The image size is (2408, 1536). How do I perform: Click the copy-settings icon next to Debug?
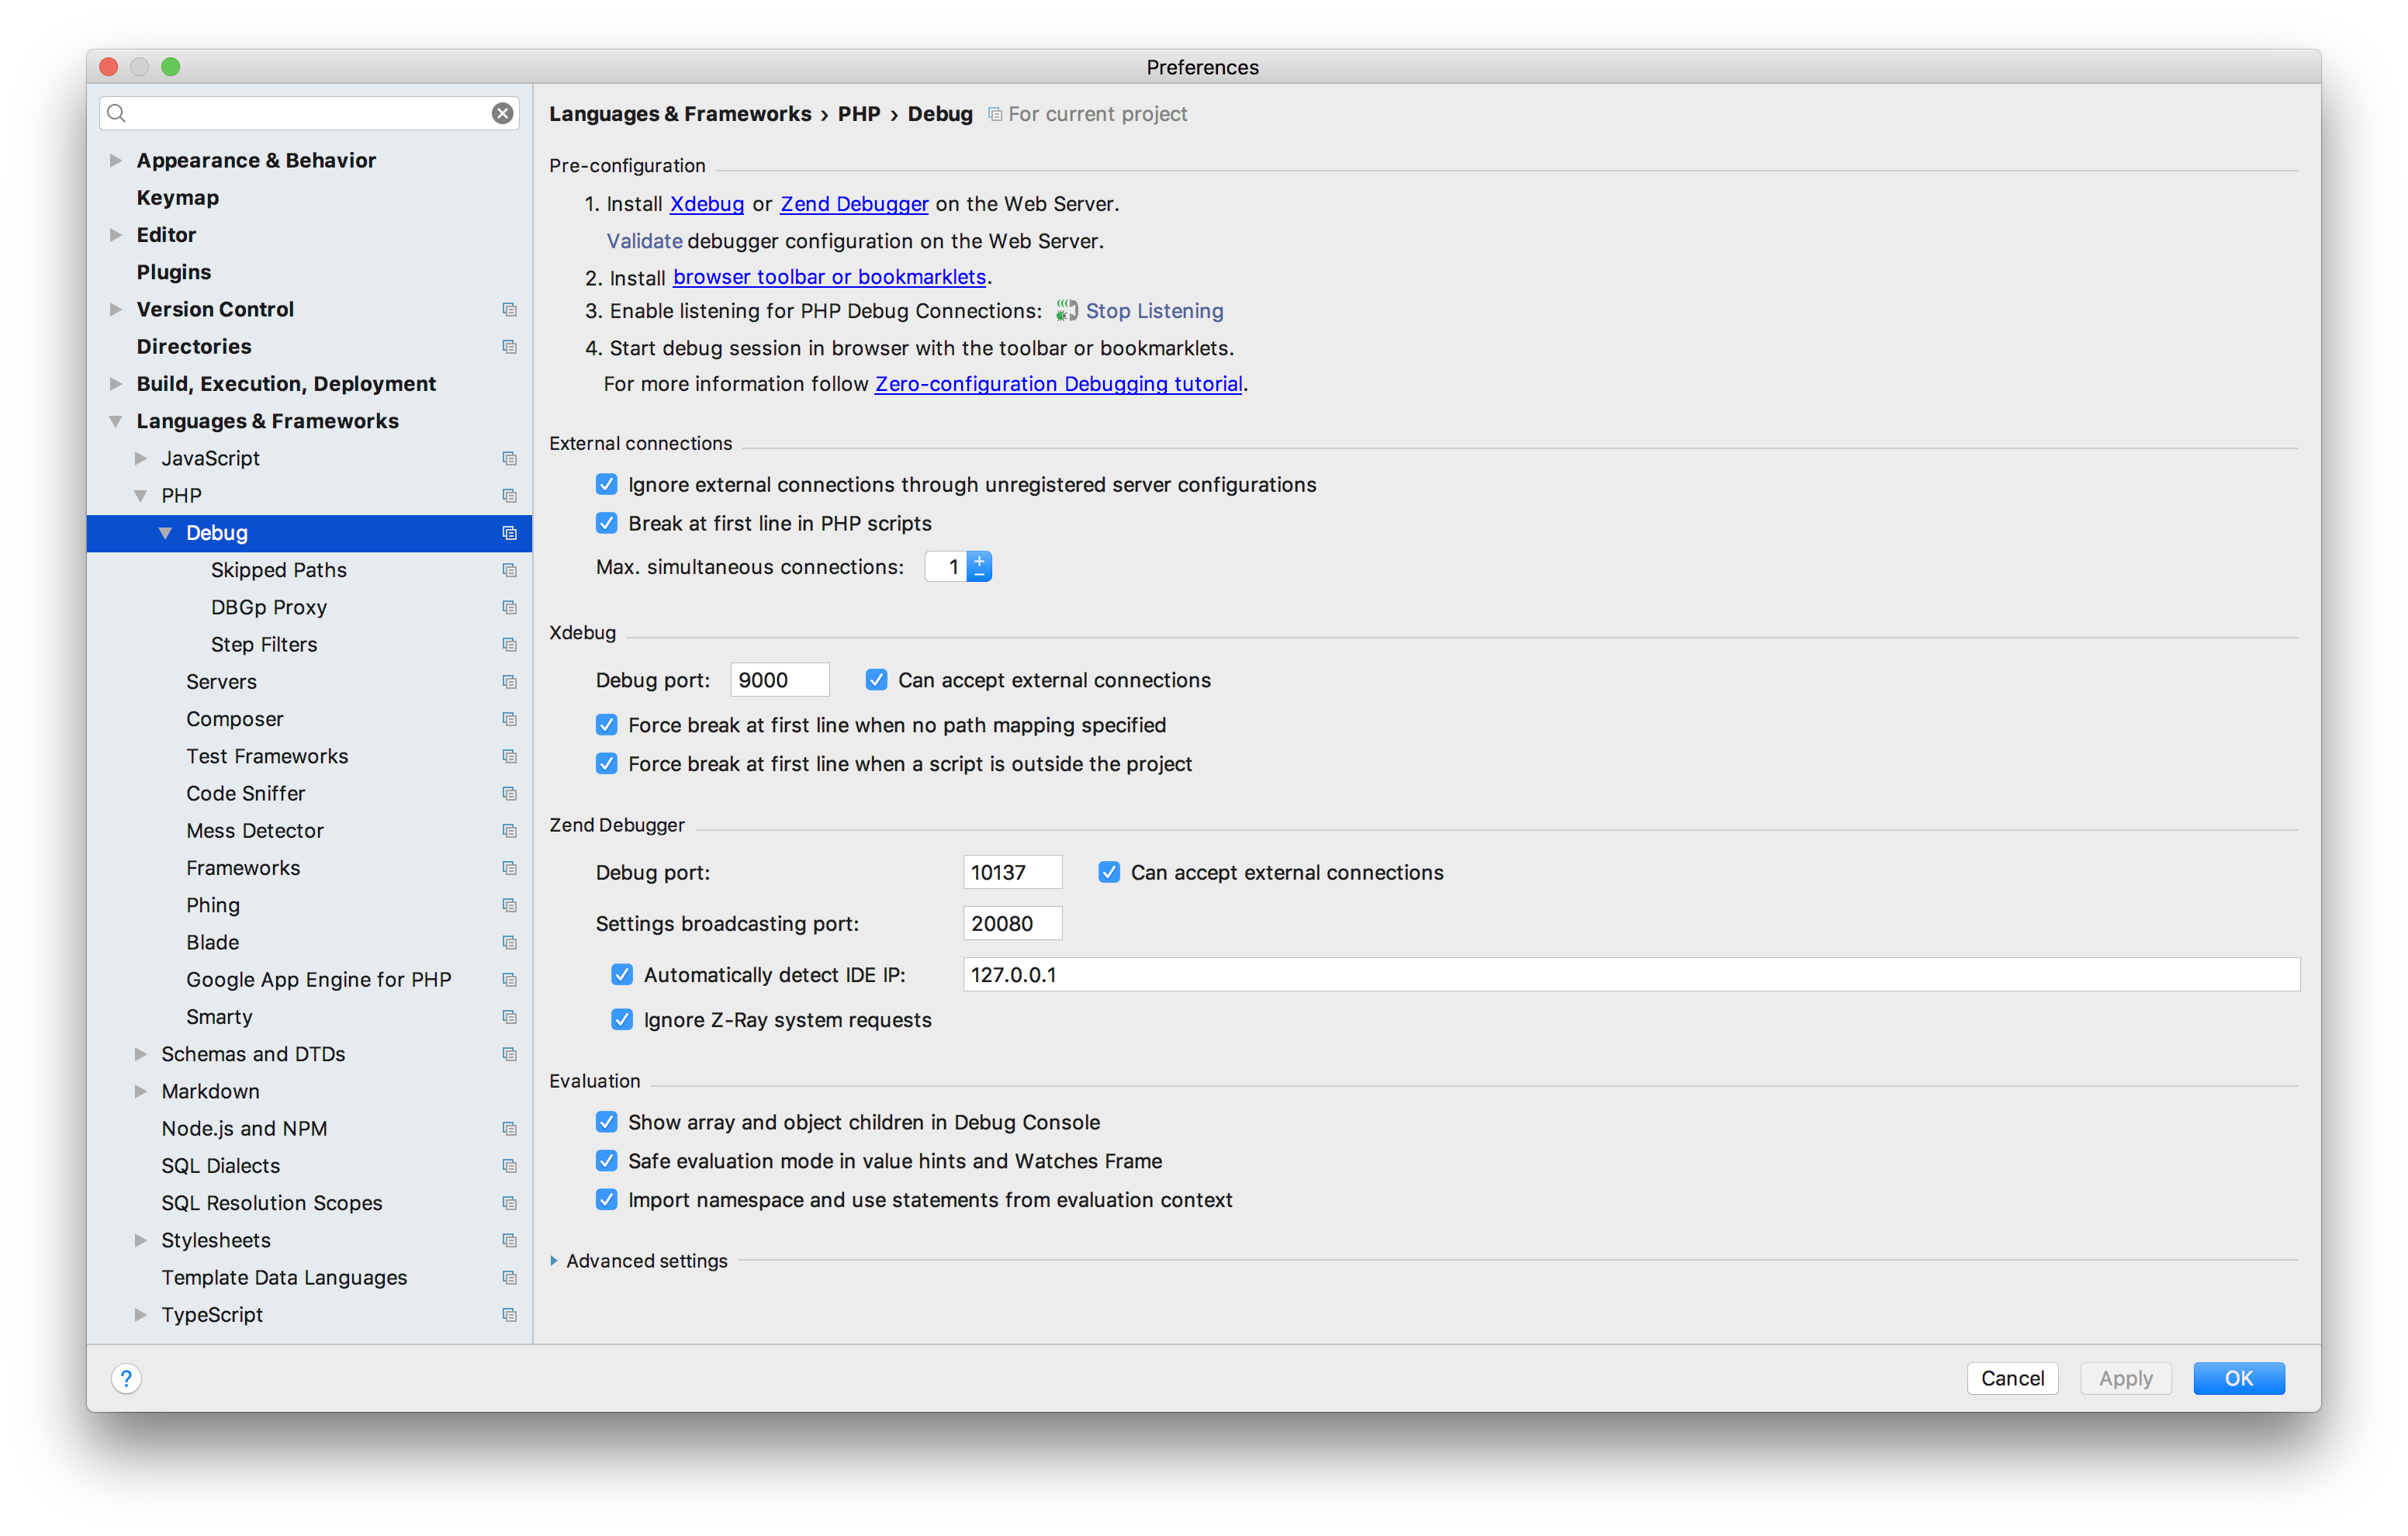[x=510, y=533]
